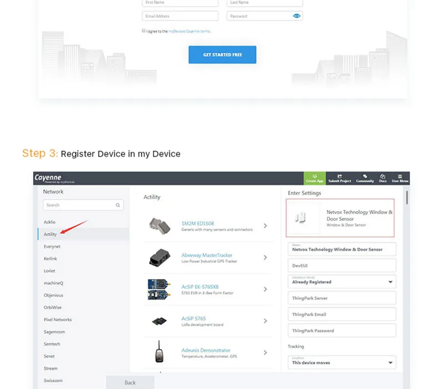Click the Netvox Window & Door Sensor card
Image resolution: width=444 pixels, height=389 pixels.
point(340,218)
